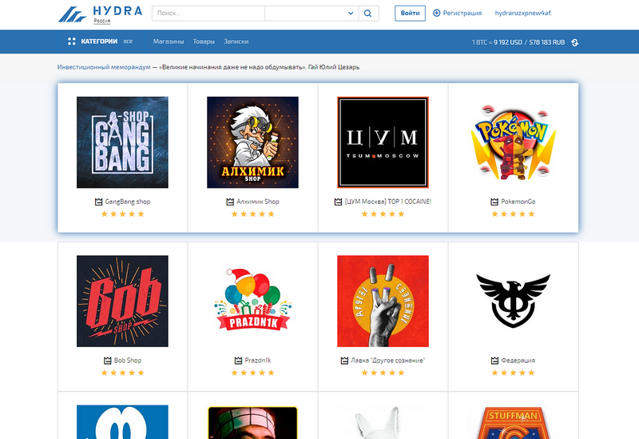Click the crown icon beside GangBang shop

98,202
